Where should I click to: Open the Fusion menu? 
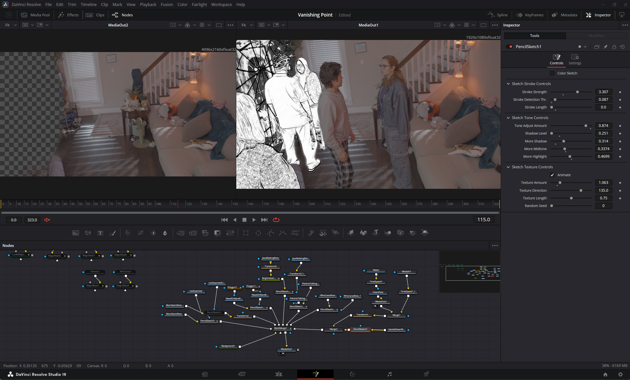pos(167,4)
